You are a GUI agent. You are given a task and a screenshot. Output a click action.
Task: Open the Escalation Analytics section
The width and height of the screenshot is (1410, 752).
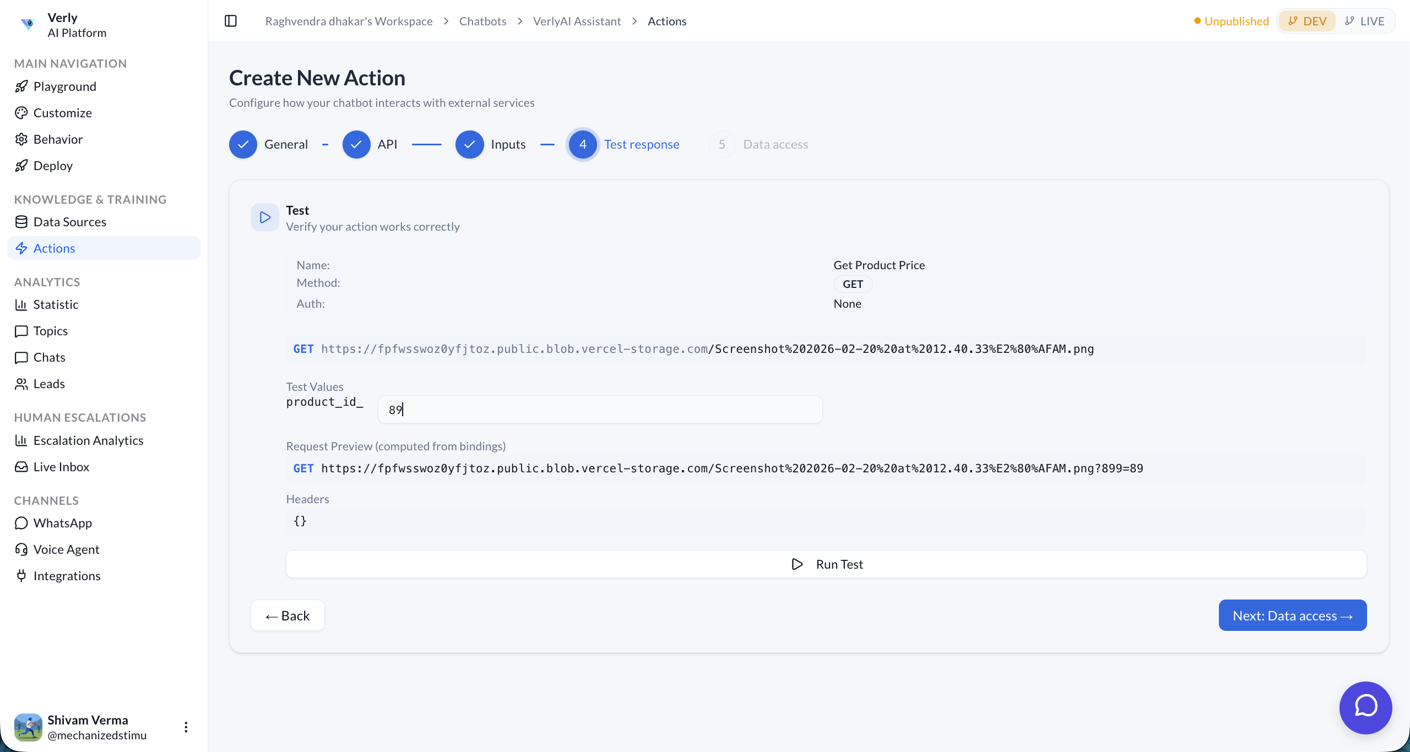click(88, 440)
